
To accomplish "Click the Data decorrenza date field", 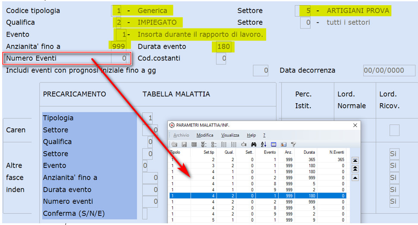I will [389, 70].
